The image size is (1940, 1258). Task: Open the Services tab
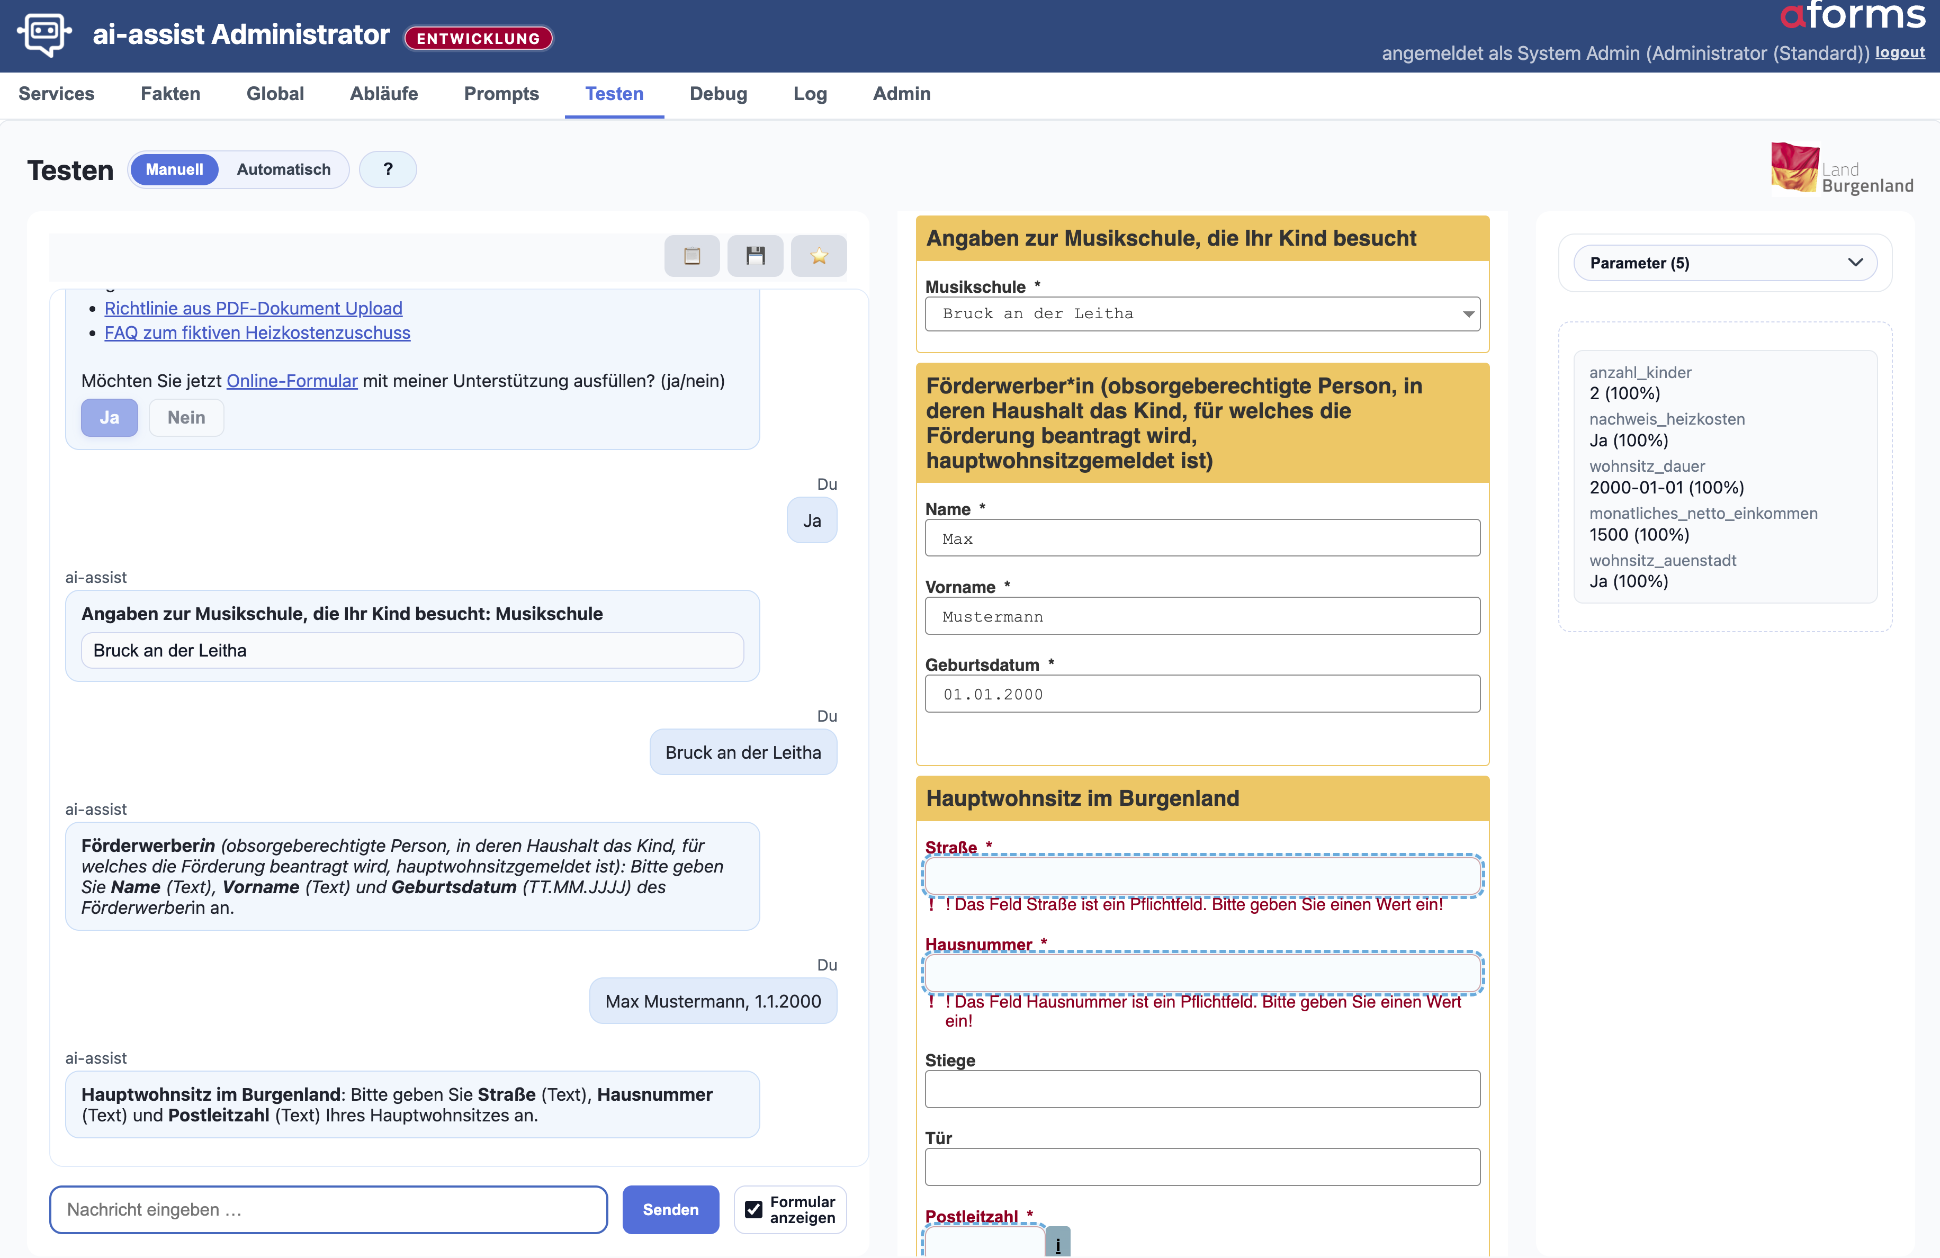(x=56, y=94)
